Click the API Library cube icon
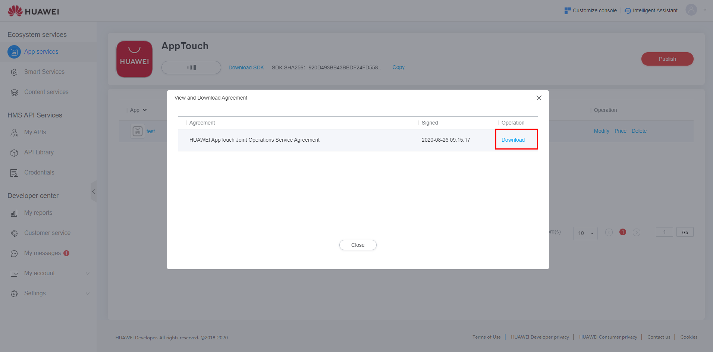The width and height of the screenshot is (713, 352). [x=14, y=153]
